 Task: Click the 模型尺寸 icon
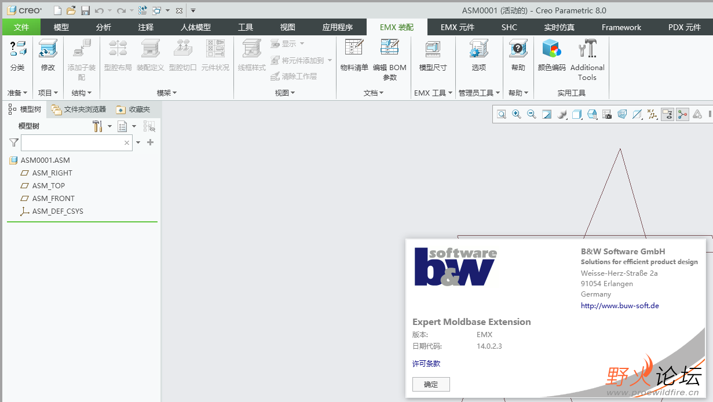coord(433,49)
